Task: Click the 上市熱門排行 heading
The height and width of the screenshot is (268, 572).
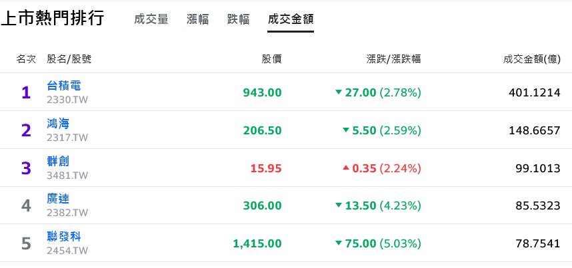Action: click(53, 18)
